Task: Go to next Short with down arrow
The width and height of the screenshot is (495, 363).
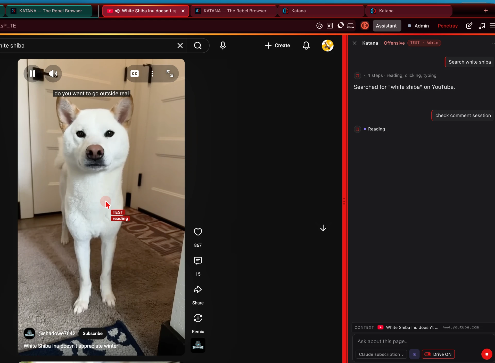Action: (323, 228)
